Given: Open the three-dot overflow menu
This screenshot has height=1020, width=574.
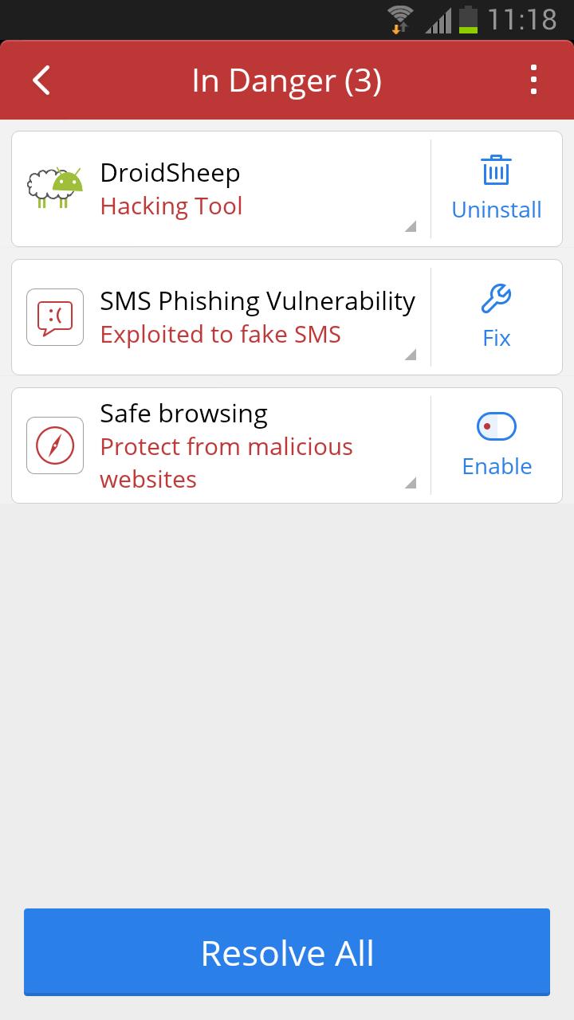Looking at the screenshot, I should pos(533,80).
